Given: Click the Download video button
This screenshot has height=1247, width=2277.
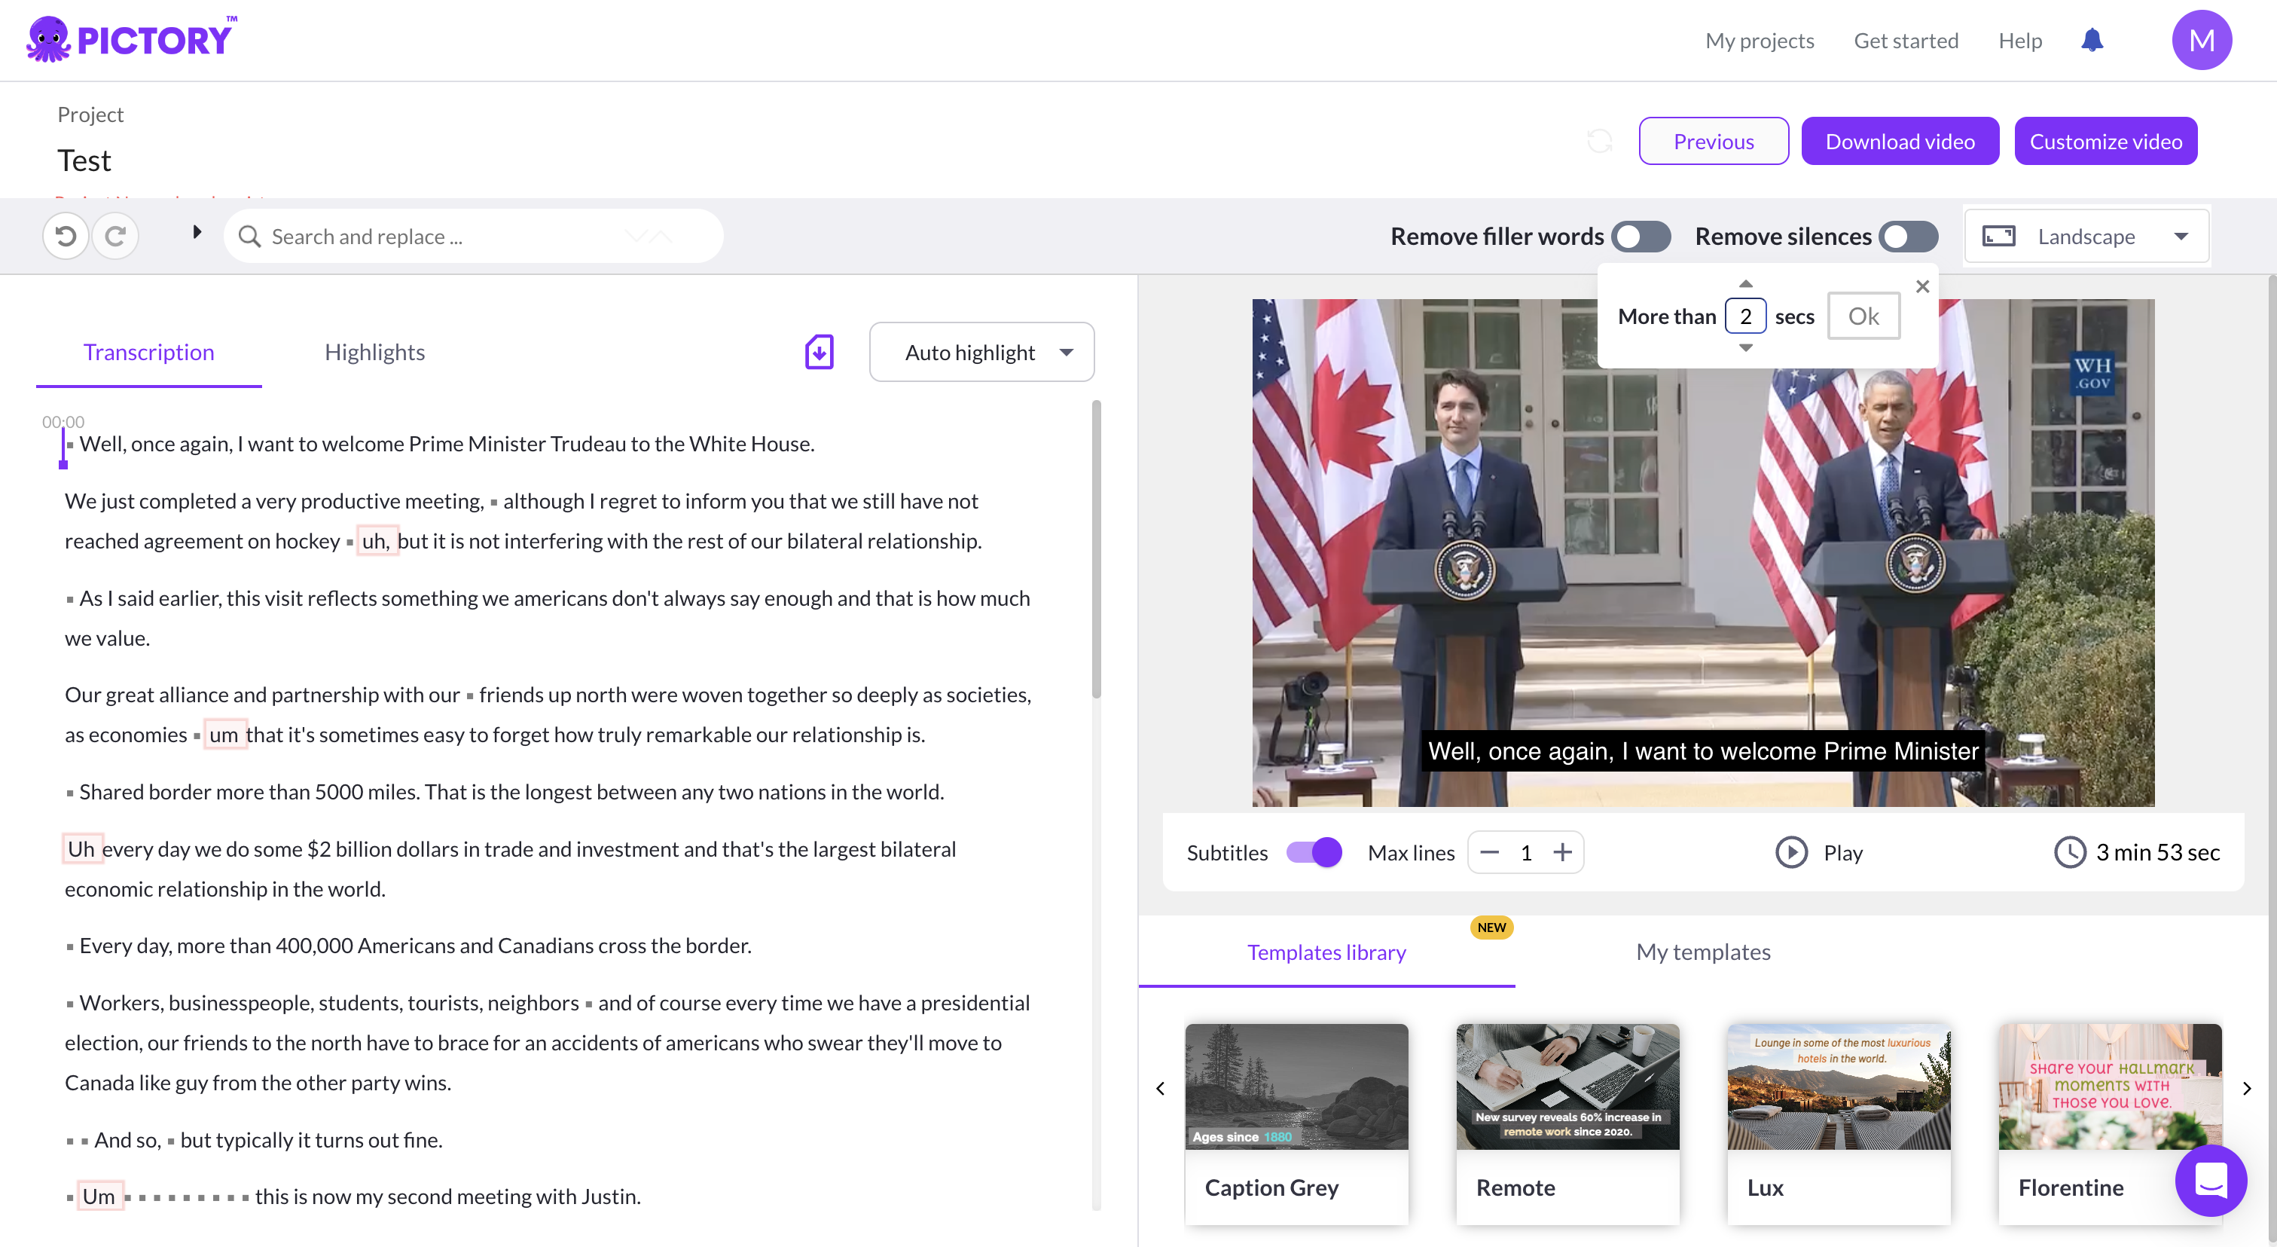Looking at the screenshot, I should pos(1900,142).
